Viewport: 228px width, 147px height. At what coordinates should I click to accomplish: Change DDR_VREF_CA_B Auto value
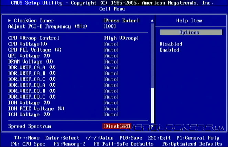(111, 73)
